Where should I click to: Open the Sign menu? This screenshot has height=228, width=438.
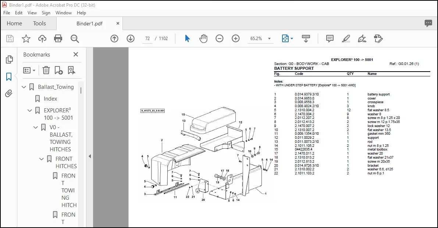click(46, 13)
